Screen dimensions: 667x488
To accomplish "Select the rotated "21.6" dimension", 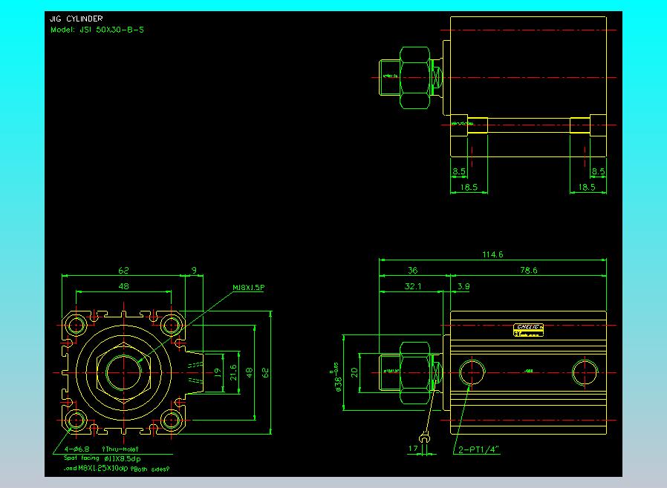I will coord(233,372).
